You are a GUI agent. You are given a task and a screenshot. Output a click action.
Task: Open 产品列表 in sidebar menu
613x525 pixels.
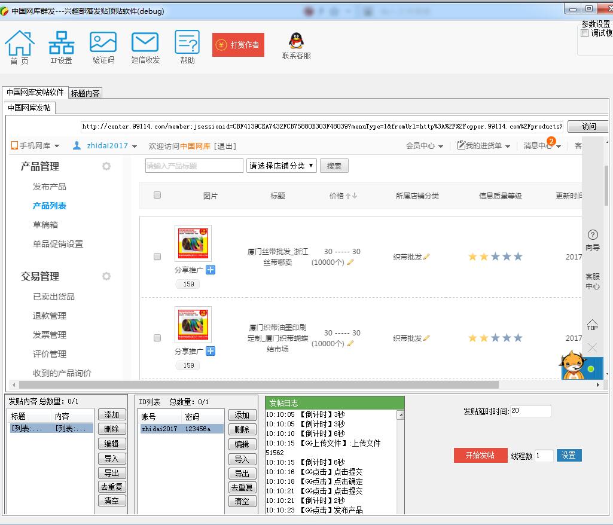point(50,206)
